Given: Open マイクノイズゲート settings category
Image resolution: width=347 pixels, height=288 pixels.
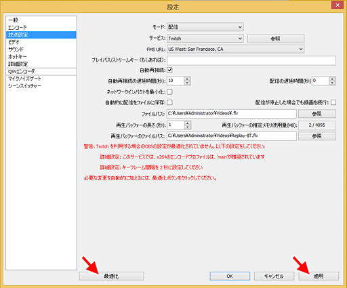Looking at the screenshot, I should [24, 79].
